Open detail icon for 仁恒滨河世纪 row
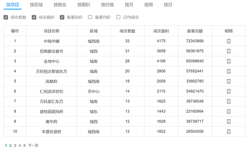The width and height of the screenshot is (249, 150). pyautogui.click(x=229, y=91)
